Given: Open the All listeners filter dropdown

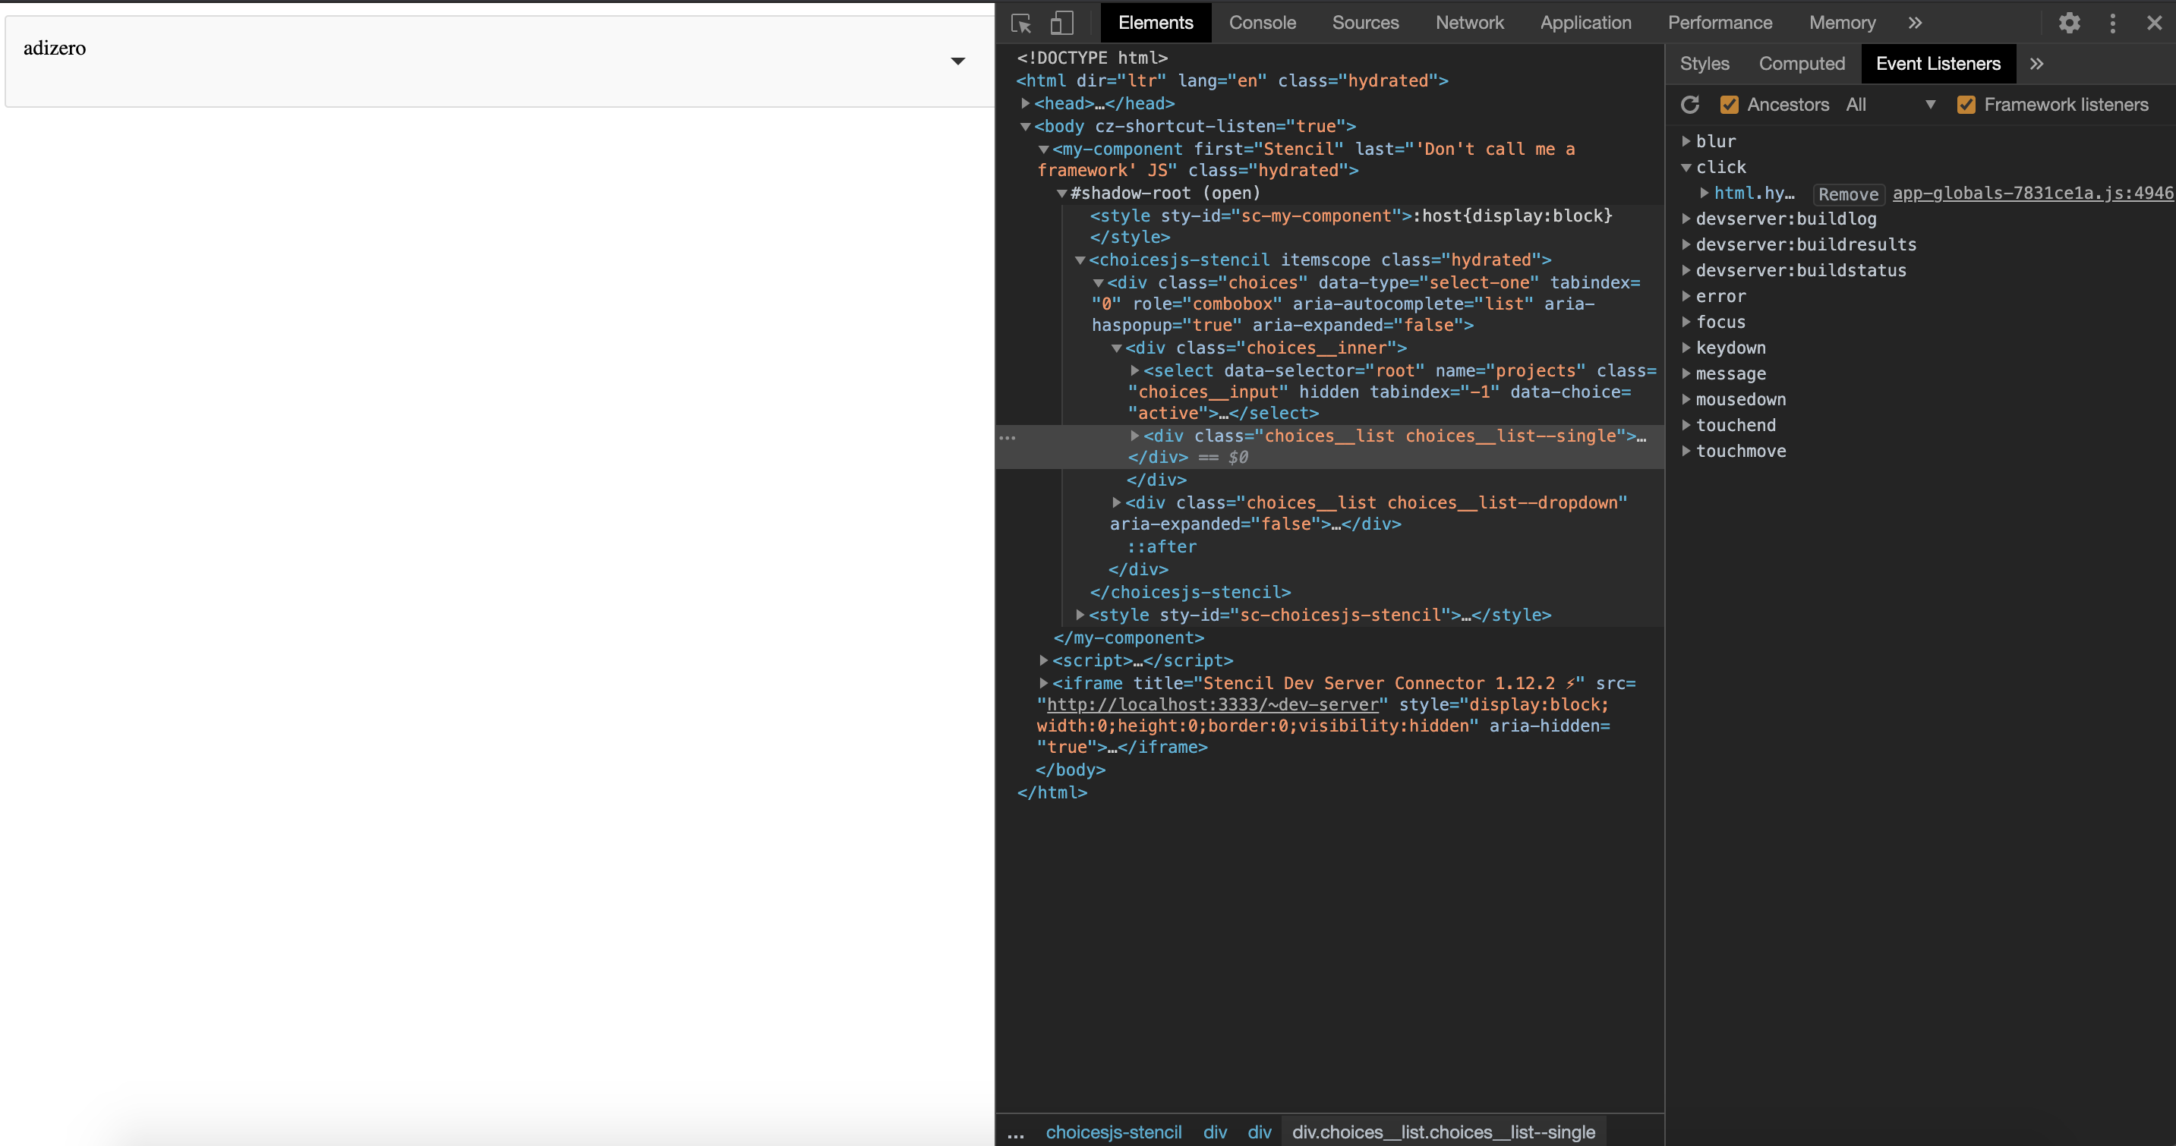Looking at the screenshot, I should point(1931,104).
